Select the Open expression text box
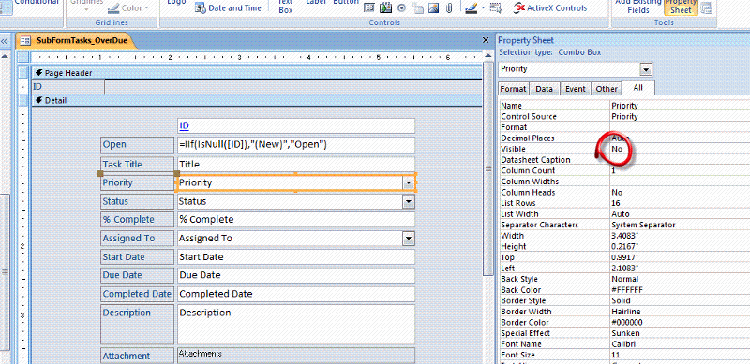Viewport: 750px width, 364px height. 295,145
